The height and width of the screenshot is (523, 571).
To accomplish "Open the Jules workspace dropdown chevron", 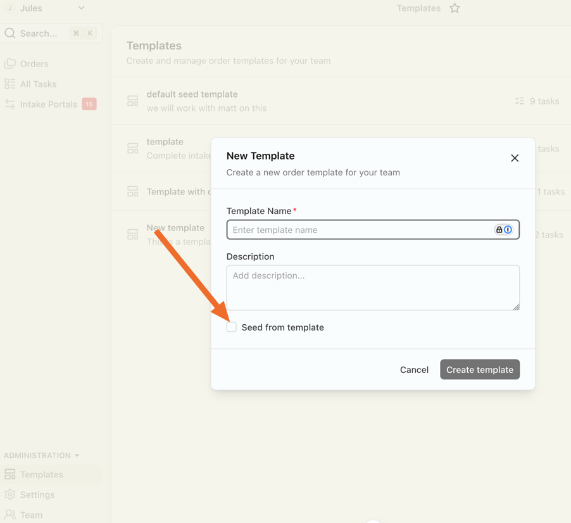I will coord(81,8).
